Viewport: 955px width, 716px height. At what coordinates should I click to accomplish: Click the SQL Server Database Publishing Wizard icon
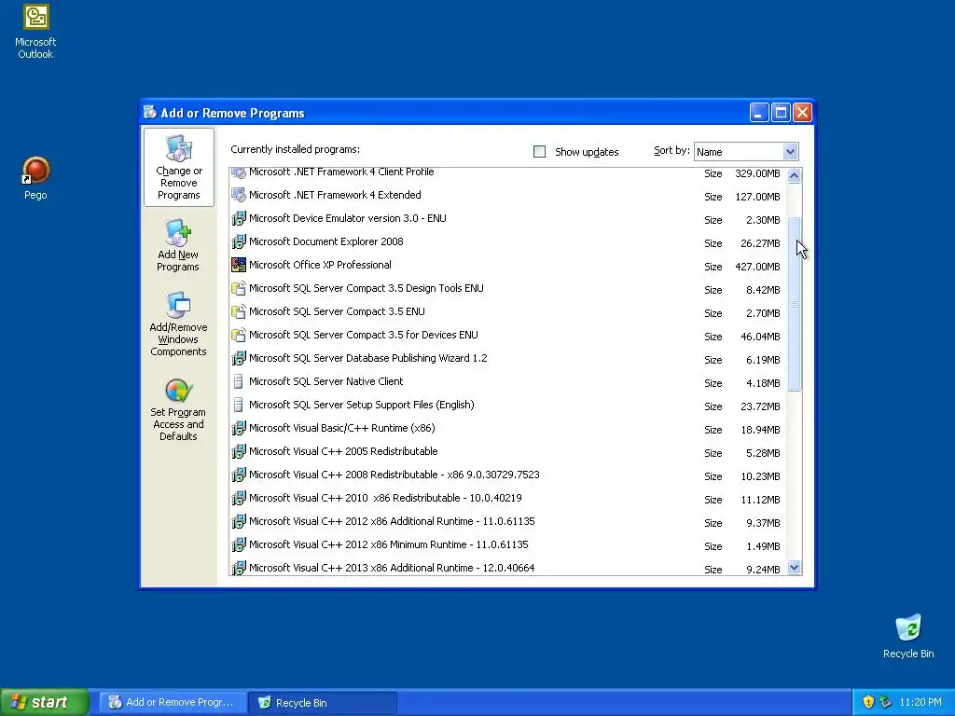pos(239,359)
